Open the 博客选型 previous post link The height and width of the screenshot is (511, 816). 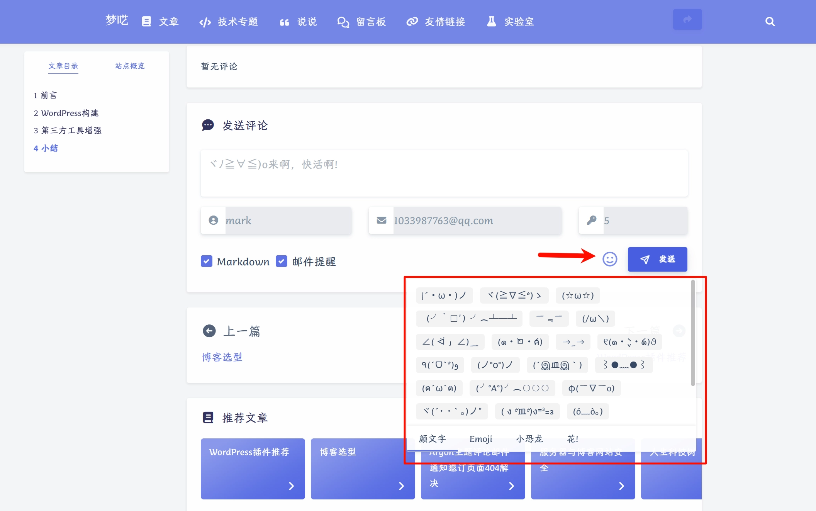222,357
